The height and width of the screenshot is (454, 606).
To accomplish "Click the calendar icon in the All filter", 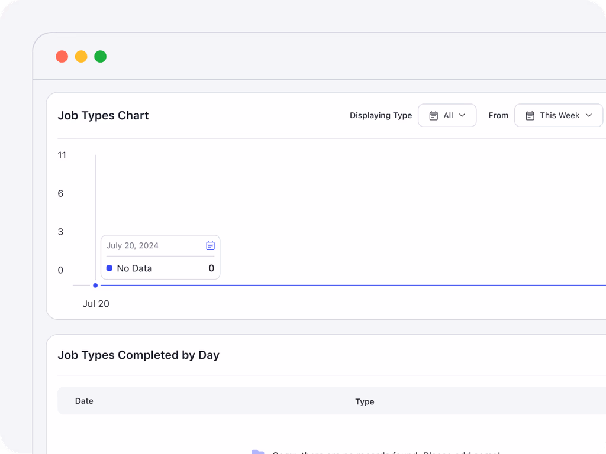I will [433, 116].
